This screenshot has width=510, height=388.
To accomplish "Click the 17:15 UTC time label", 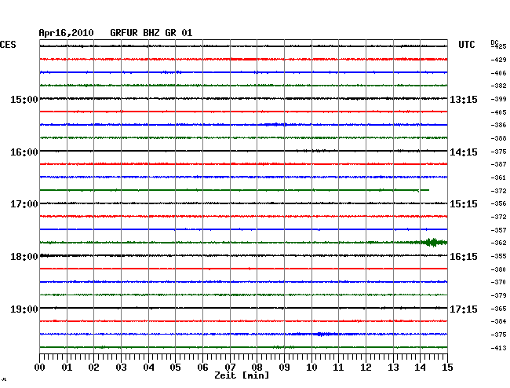I will pyautogui.click(x=464, y=309).
